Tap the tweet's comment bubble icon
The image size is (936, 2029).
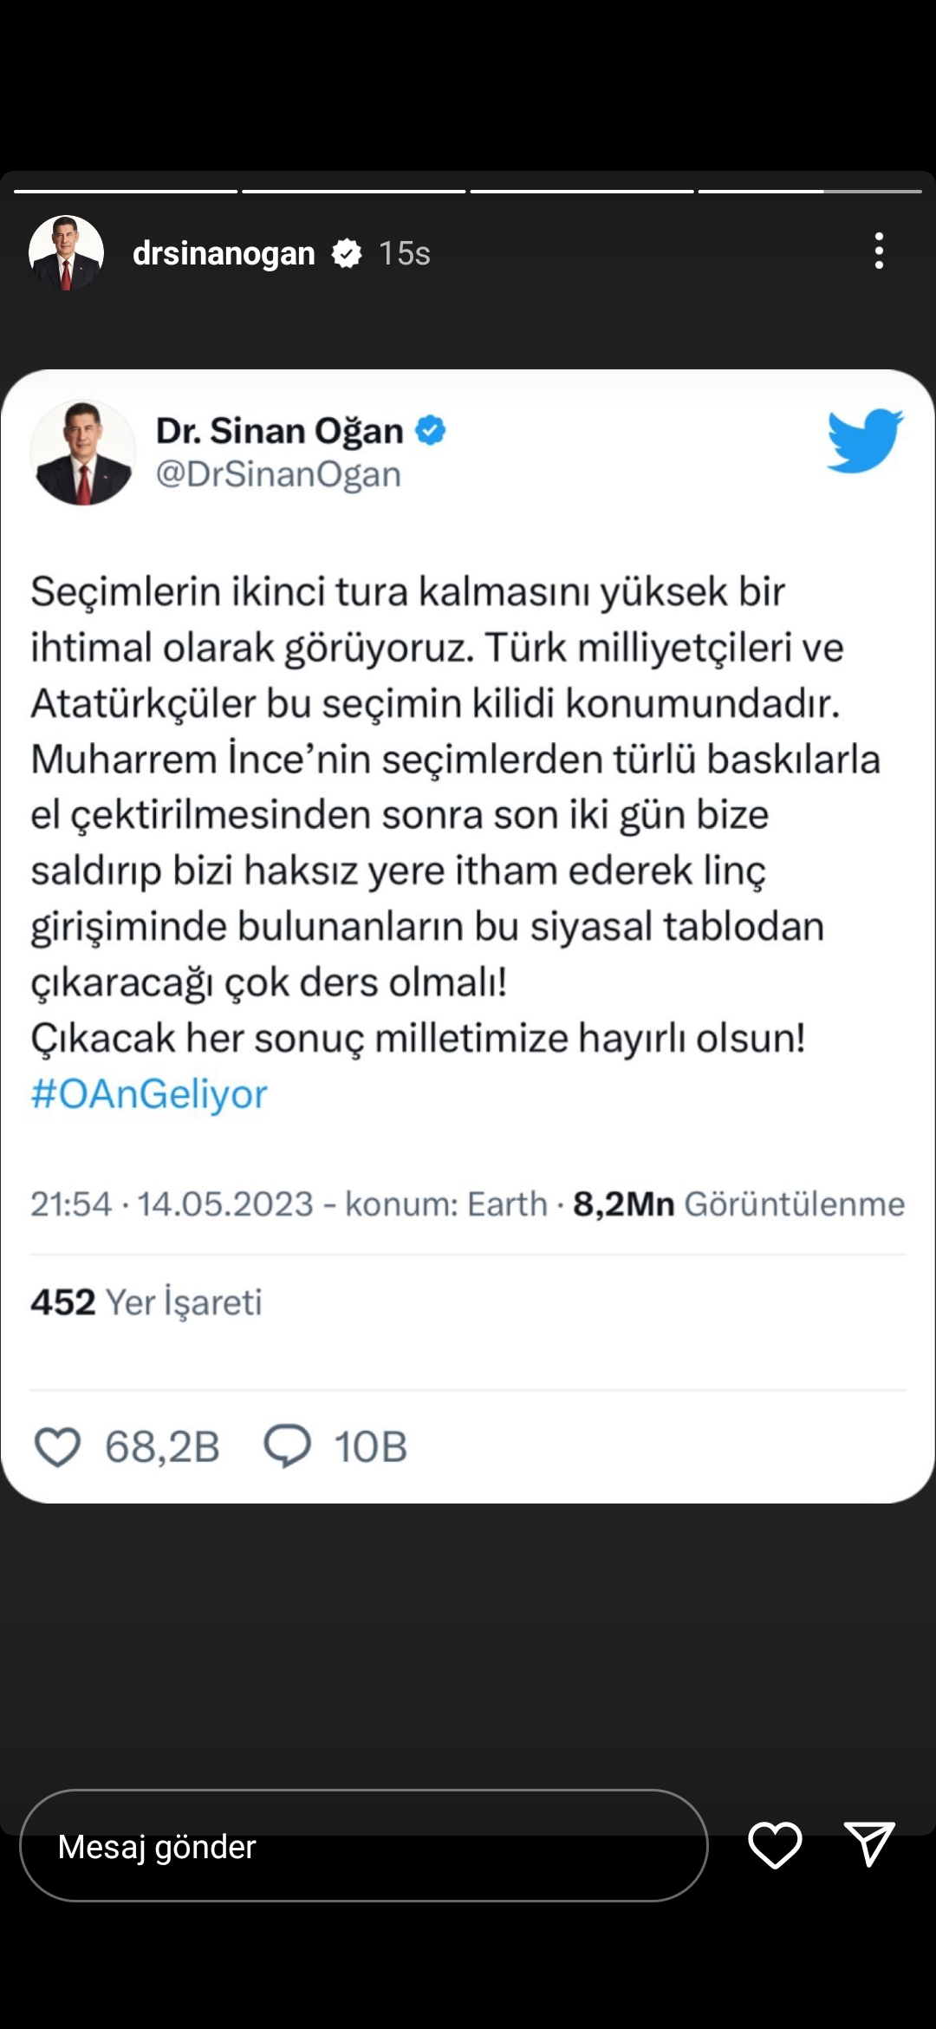point(287,1446)
